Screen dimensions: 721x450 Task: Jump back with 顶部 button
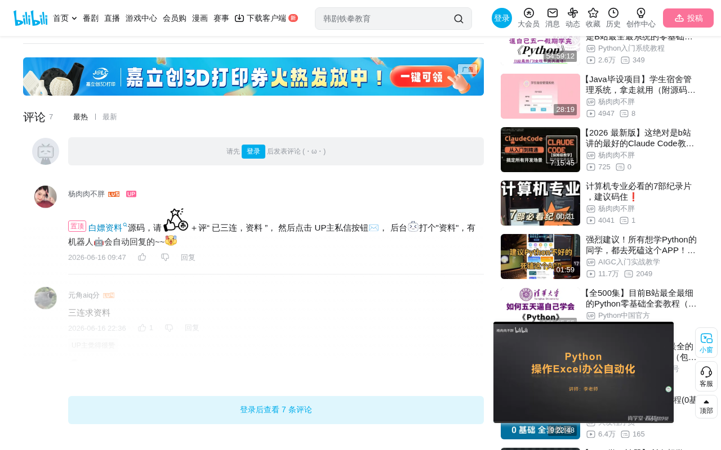pos(706,407)
